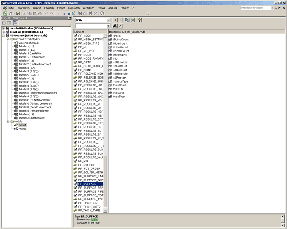The width and height of the screenshot is (287, 229).
Task: Click View Code icon in Project panel
Action: pos(4,23)
